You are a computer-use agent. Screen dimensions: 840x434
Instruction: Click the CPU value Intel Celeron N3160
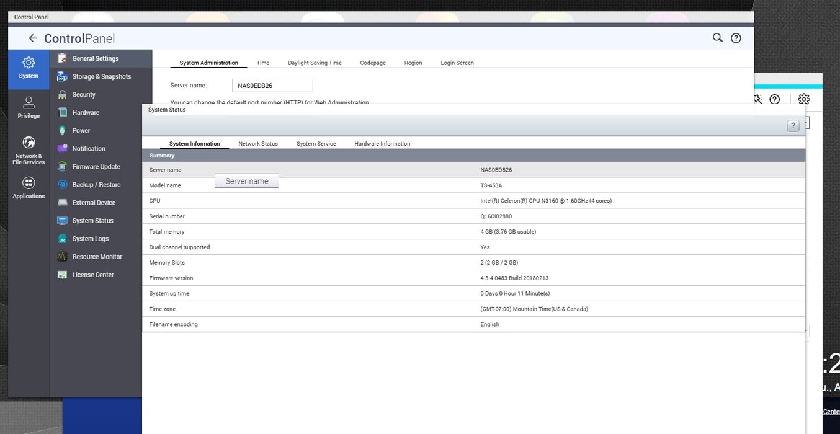click(546, 201)
